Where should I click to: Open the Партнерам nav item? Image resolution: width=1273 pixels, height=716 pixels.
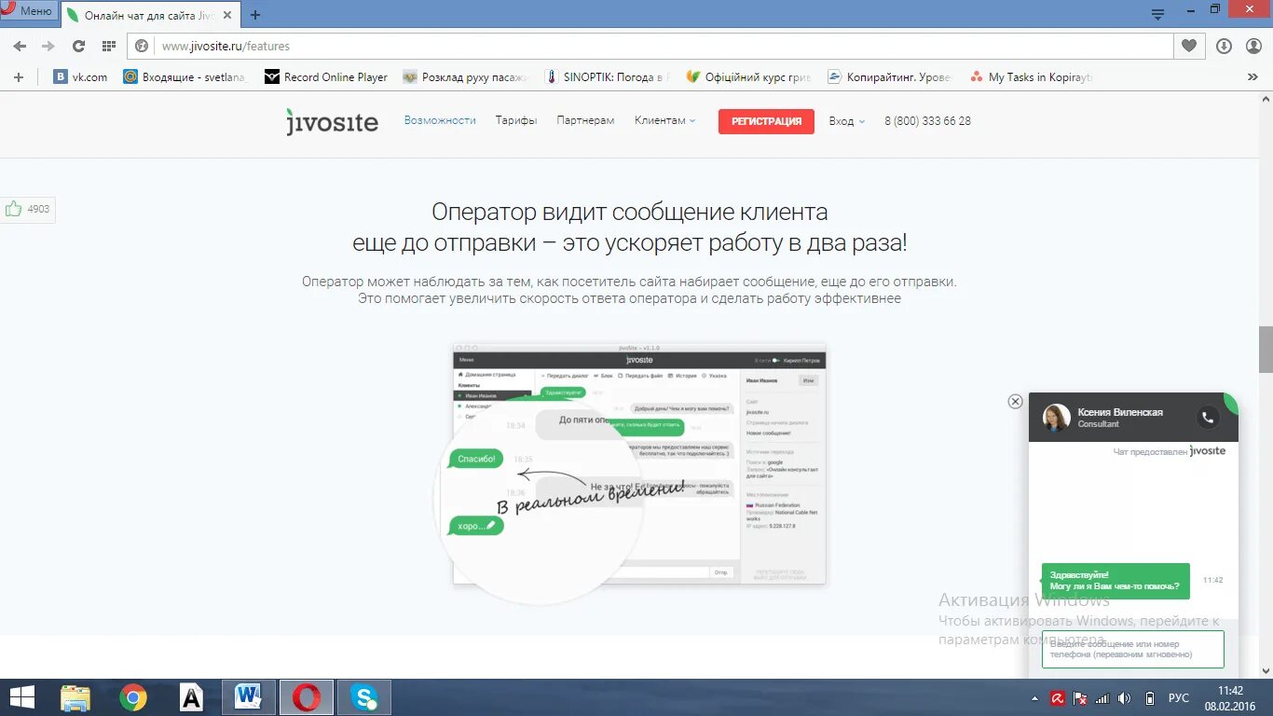(x=585, y=120)
